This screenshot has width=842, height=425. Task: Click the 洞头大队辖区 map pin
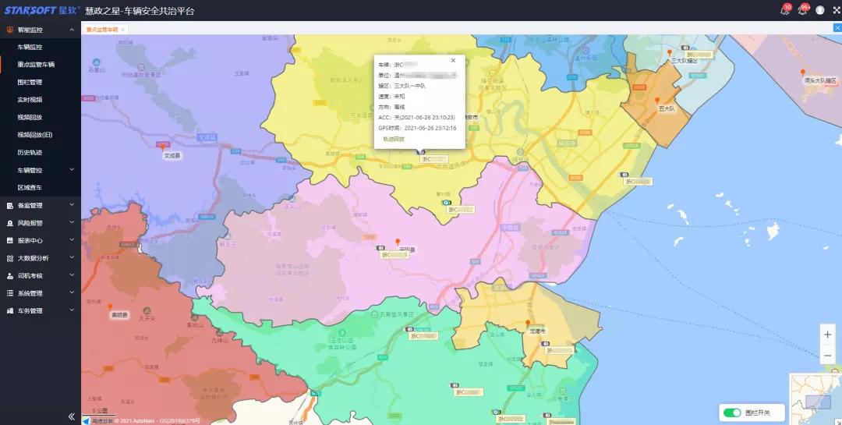pyautogui.click(x=803, y=73)
